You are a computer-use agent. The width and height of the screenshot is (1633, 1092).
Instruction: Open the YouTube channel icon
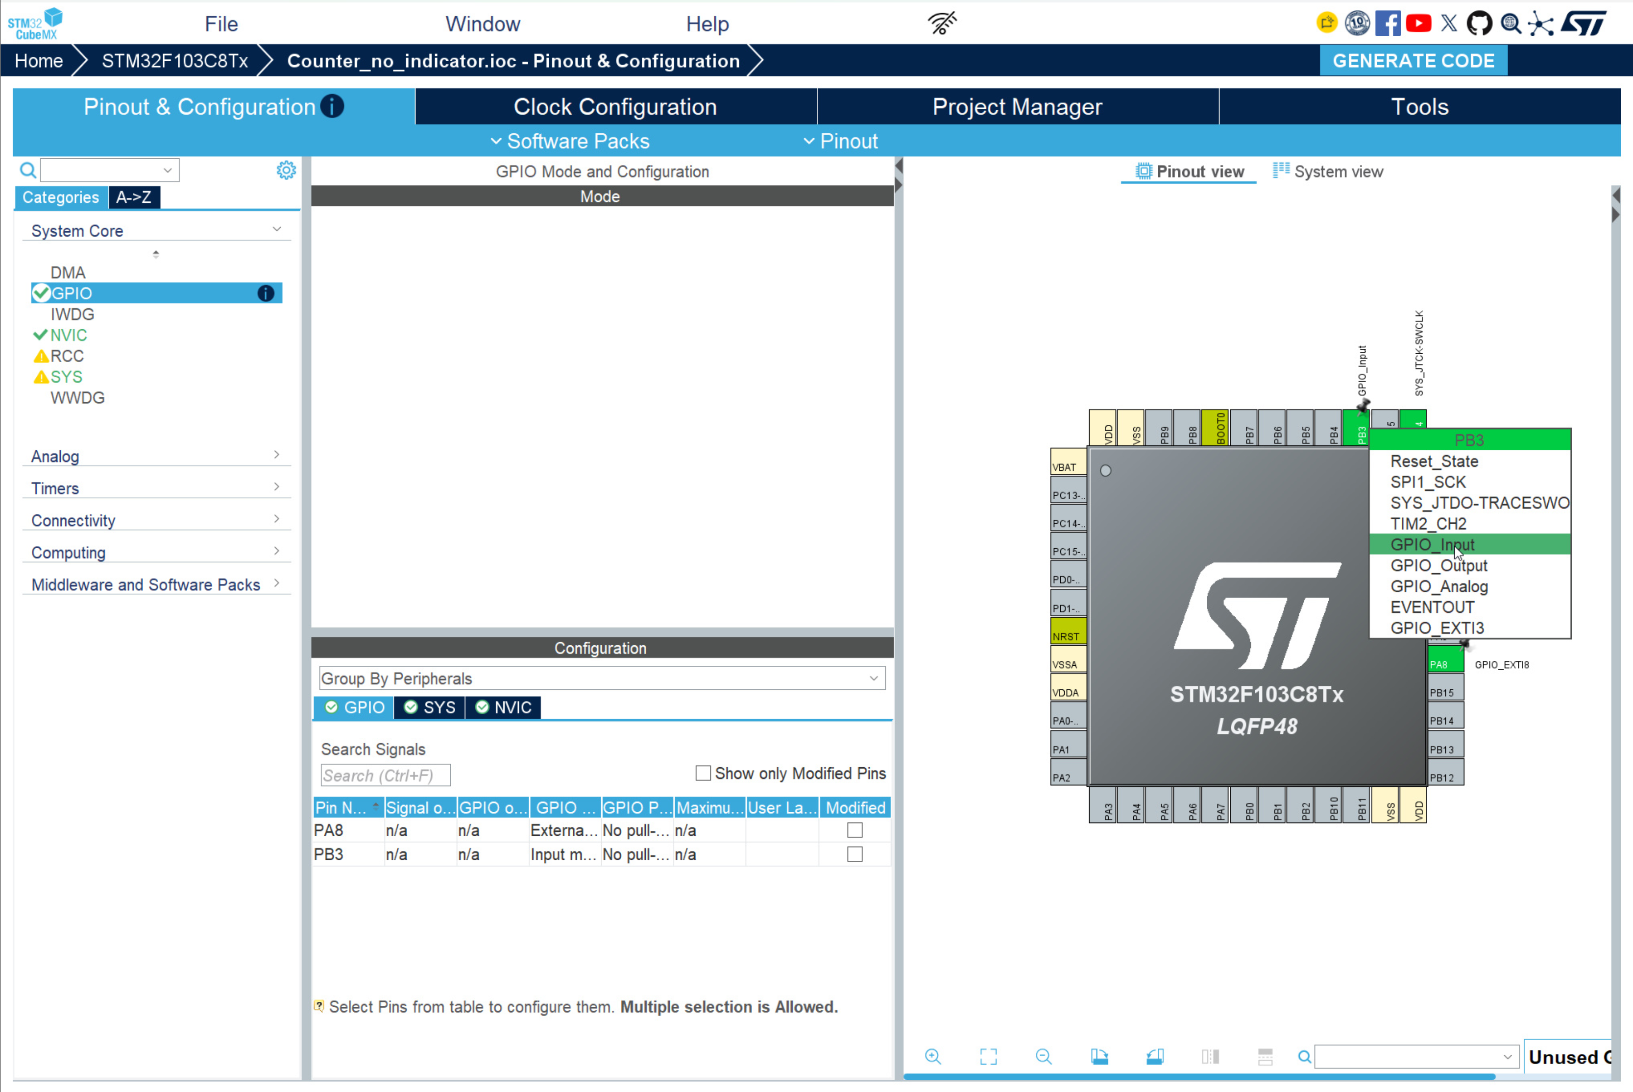tap(1418, 23)
